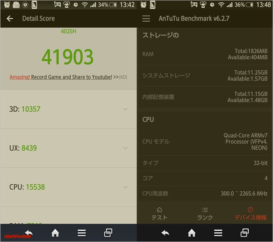Screen dimensions: 273x242
Task: Tap the コア row showing 4
Action: point(205,178)
